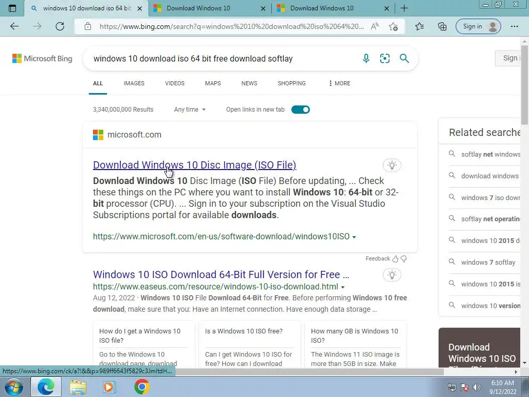The width and height of the screenshot is (529, 397).
Task: Click the Microsoft Bing logo
Action: point(42,58)
